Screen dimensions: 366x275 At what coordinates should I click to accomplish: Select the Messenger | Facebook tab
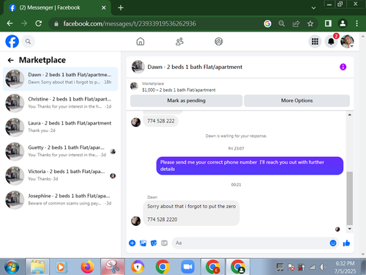[x=57, y=8]
